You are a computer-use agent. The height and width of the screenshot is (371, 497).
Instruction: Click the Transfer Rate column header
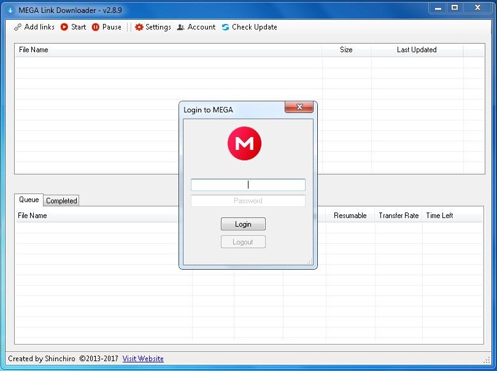pyautogui.click(x=399, y=216)
